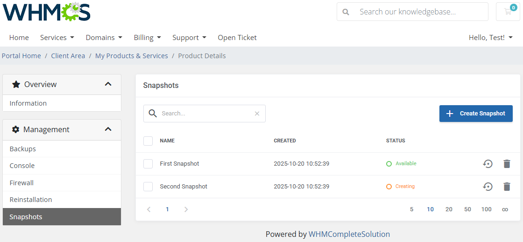Check the First Snapshot row checkbox
Image resolution: width=523 pixels, height=242 pixels.
coord(148,164)
